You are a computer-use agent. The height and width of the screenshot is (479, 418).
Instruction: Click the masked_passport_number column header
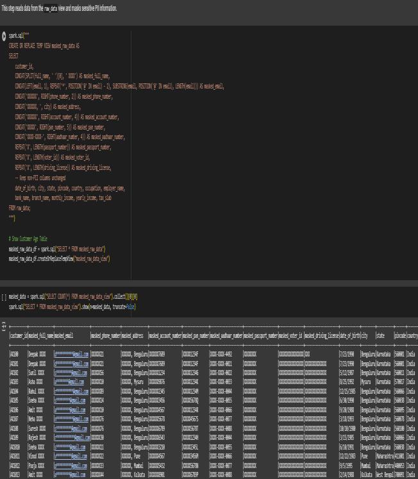[x=260, y=336]
